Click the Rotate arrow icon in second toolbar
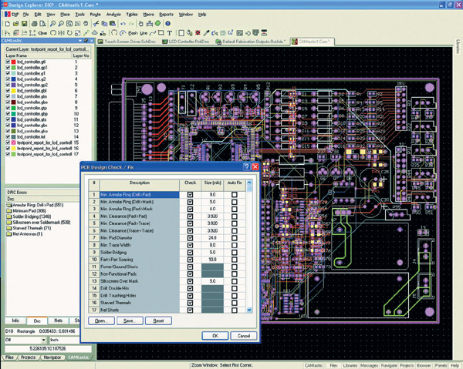463x369 pixels. 69,32
